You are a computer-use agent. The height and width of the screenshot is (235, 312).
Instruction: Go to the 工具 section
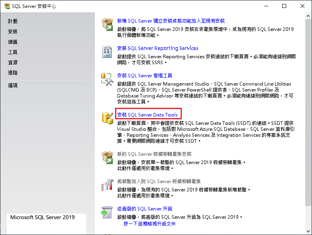tap(13, 52)
